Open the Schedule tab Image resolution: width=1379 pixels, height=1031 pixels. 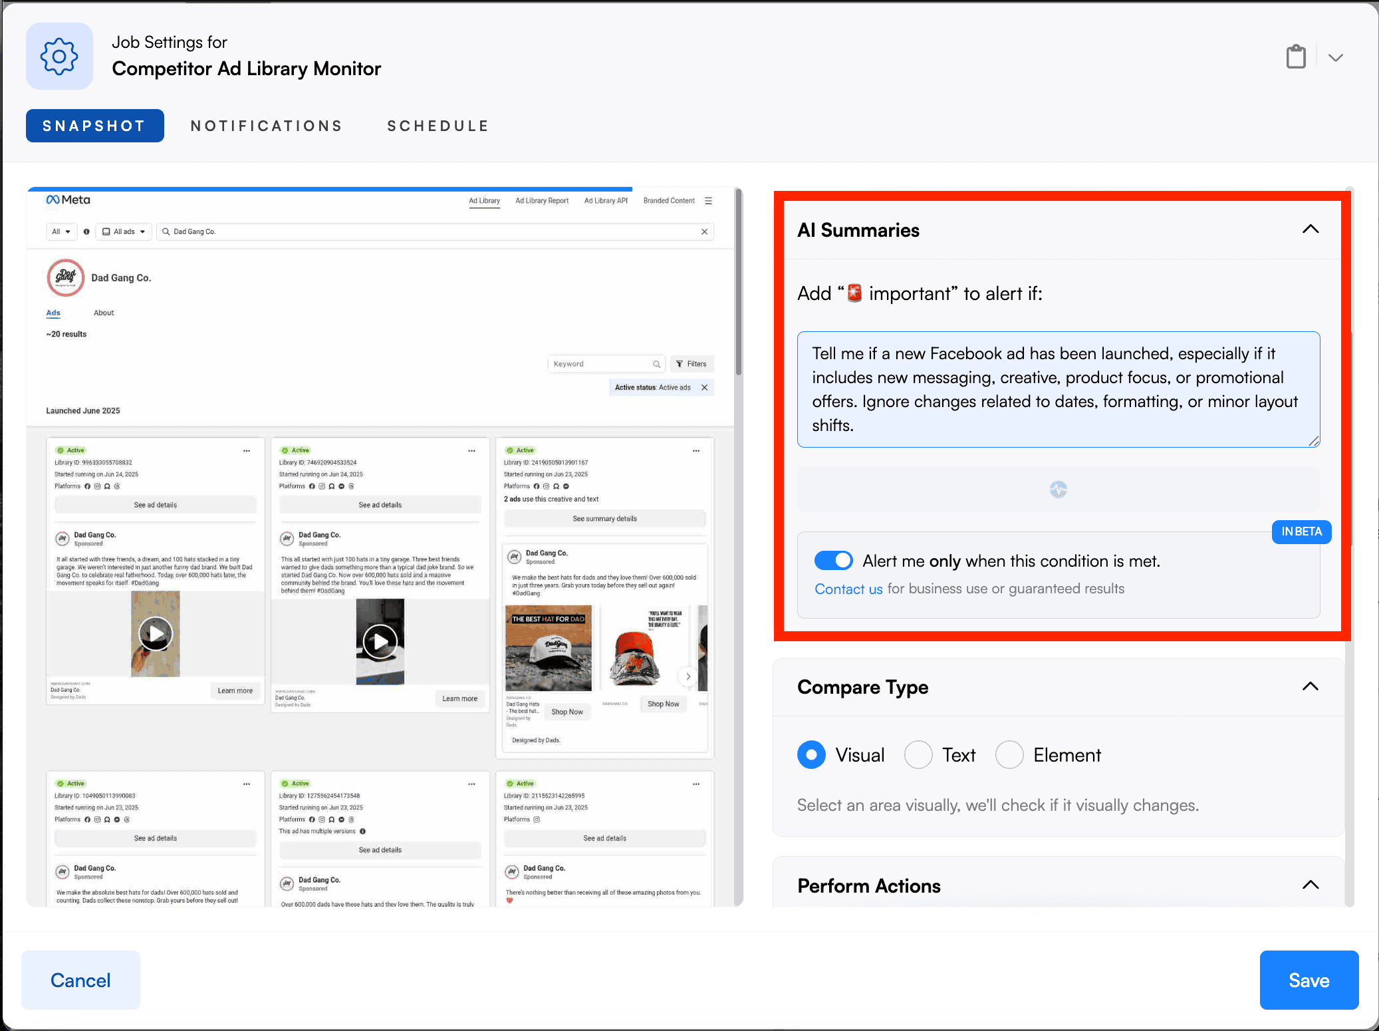(438, 126)
